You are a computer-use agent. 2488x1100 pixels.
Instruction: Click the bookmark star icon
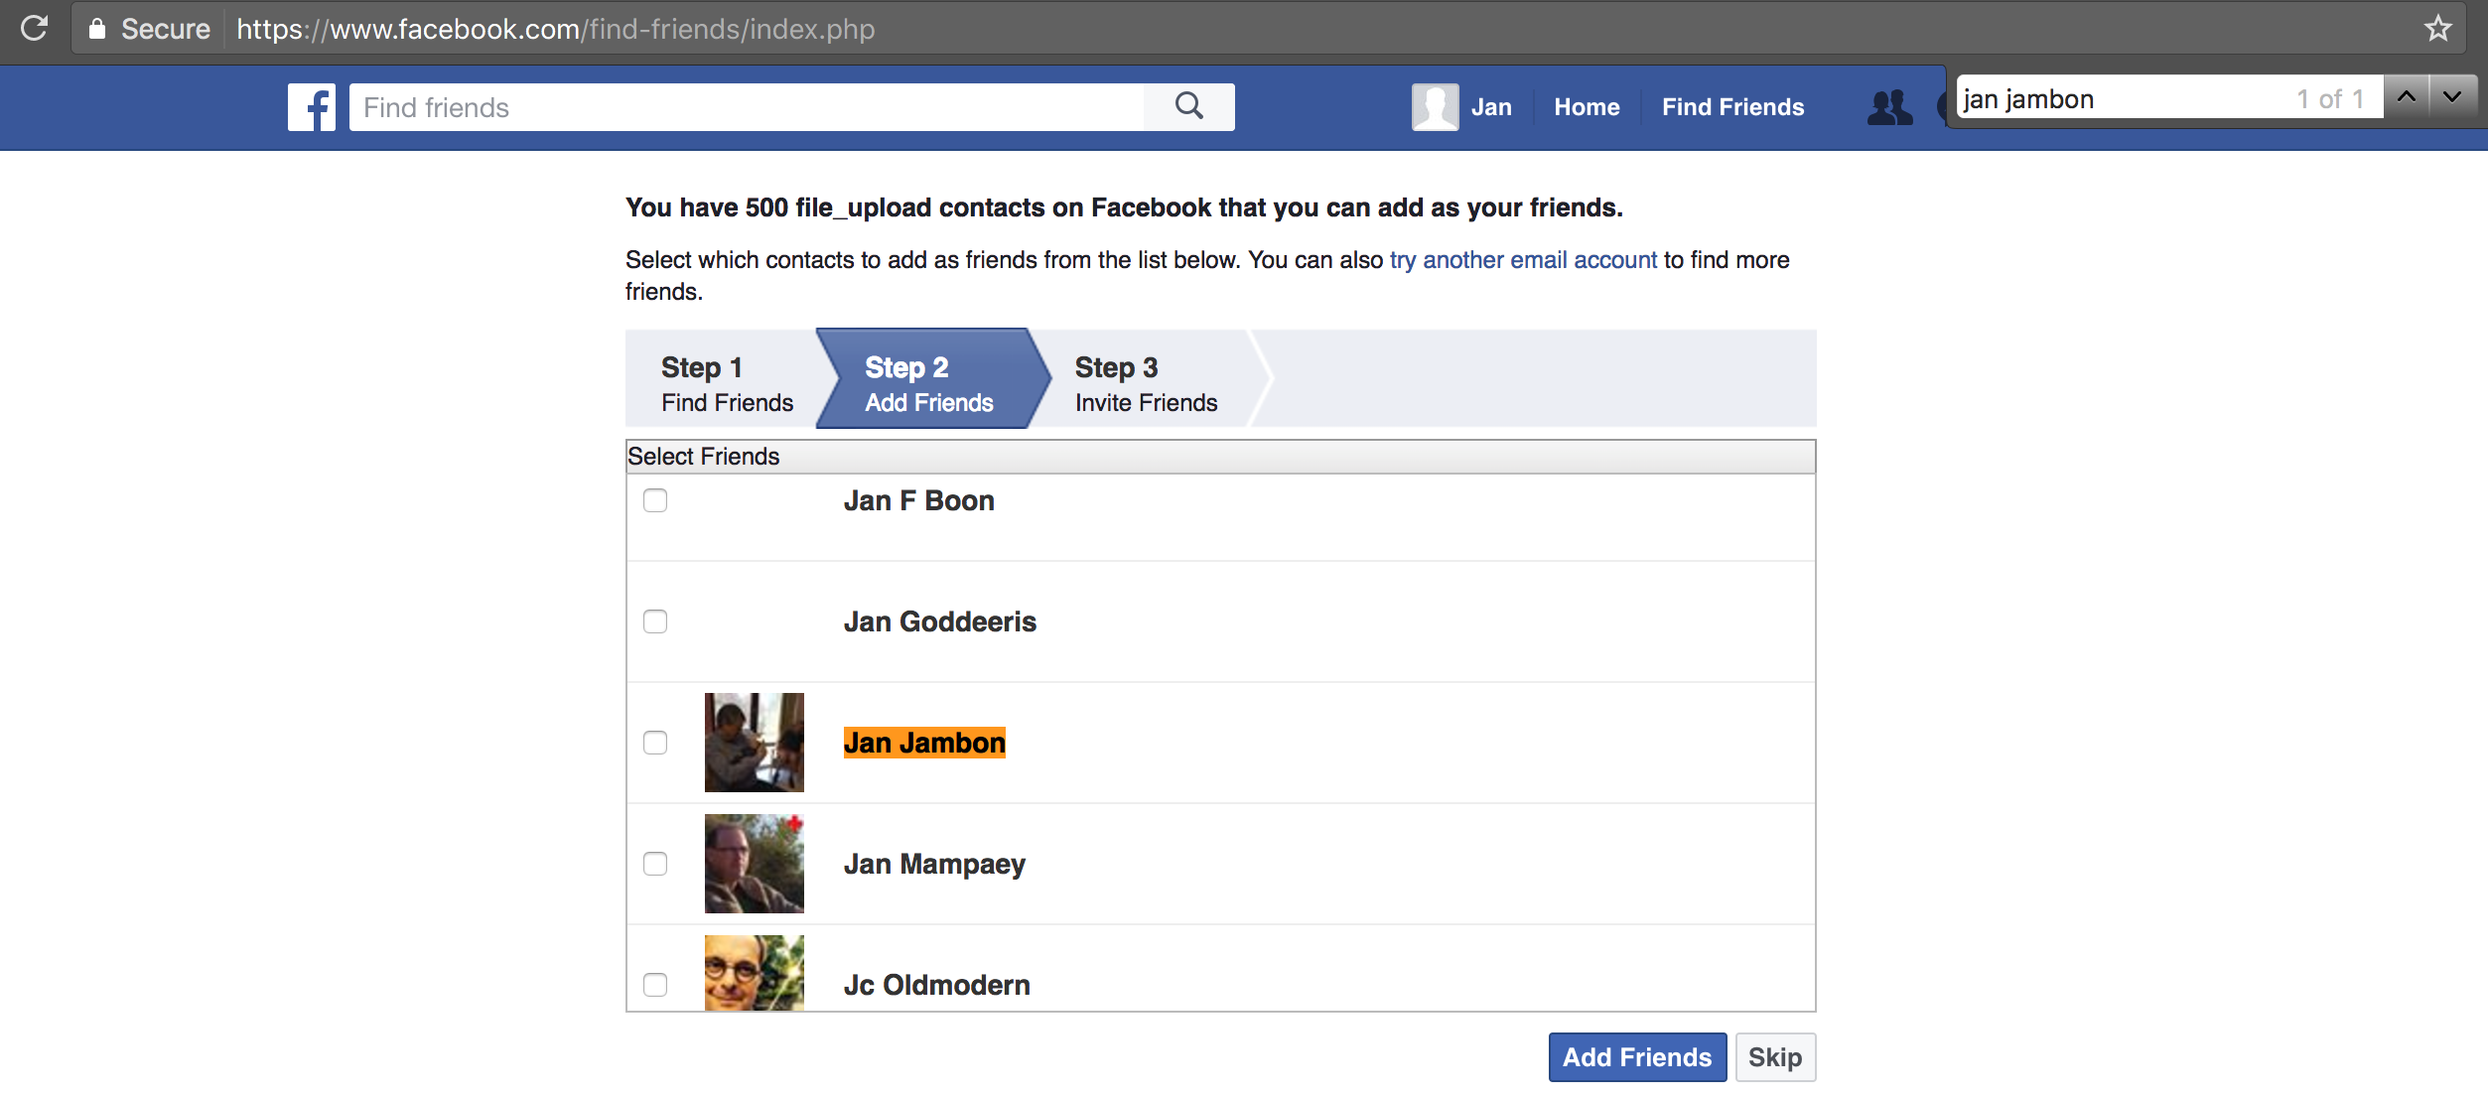[2437, 28]
